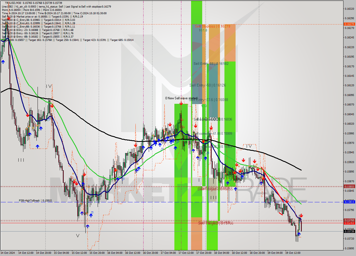Viewport: 356px width, 256px height.
Task: Click the '15 Oct 04:00' time axis label
Action: point(61,253)
